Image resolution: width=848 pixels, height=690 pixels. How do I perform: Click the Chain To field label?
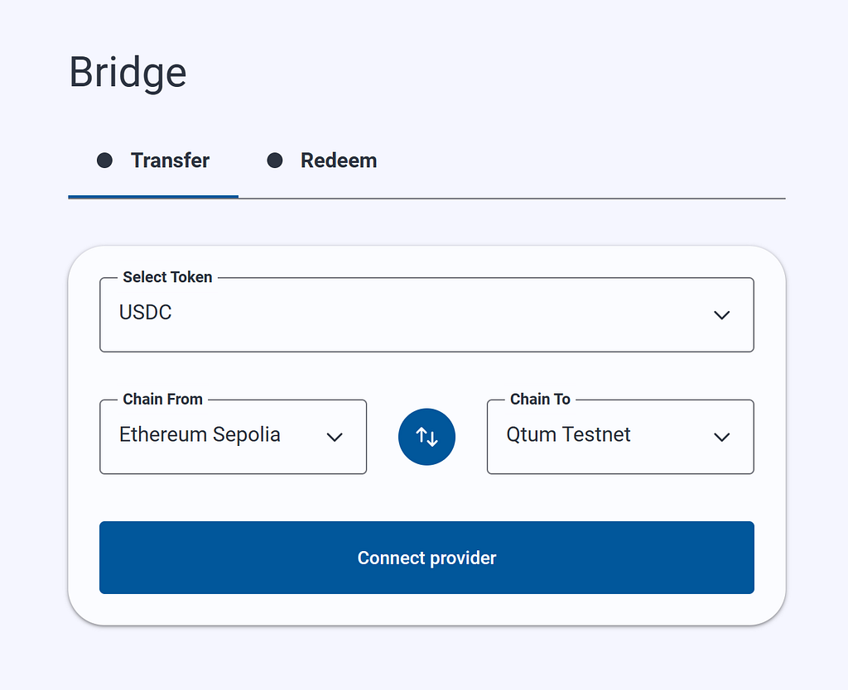540,400
